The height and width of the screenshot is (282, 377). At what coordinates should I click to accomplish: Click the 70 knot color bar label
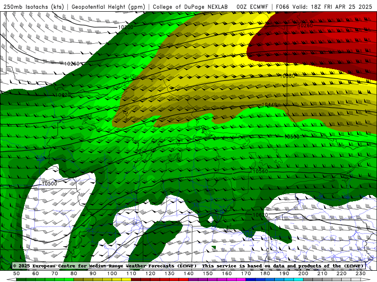click(x=55, y=274)
